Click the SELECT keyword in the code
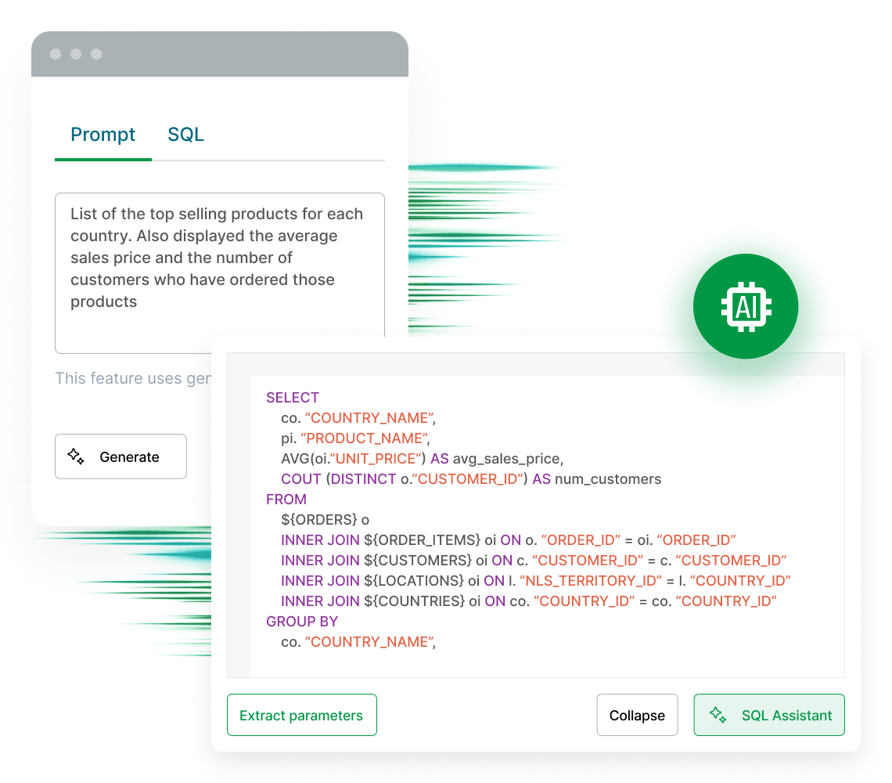The width and height of the screenshot is (892, 783). tap(293, 398)
